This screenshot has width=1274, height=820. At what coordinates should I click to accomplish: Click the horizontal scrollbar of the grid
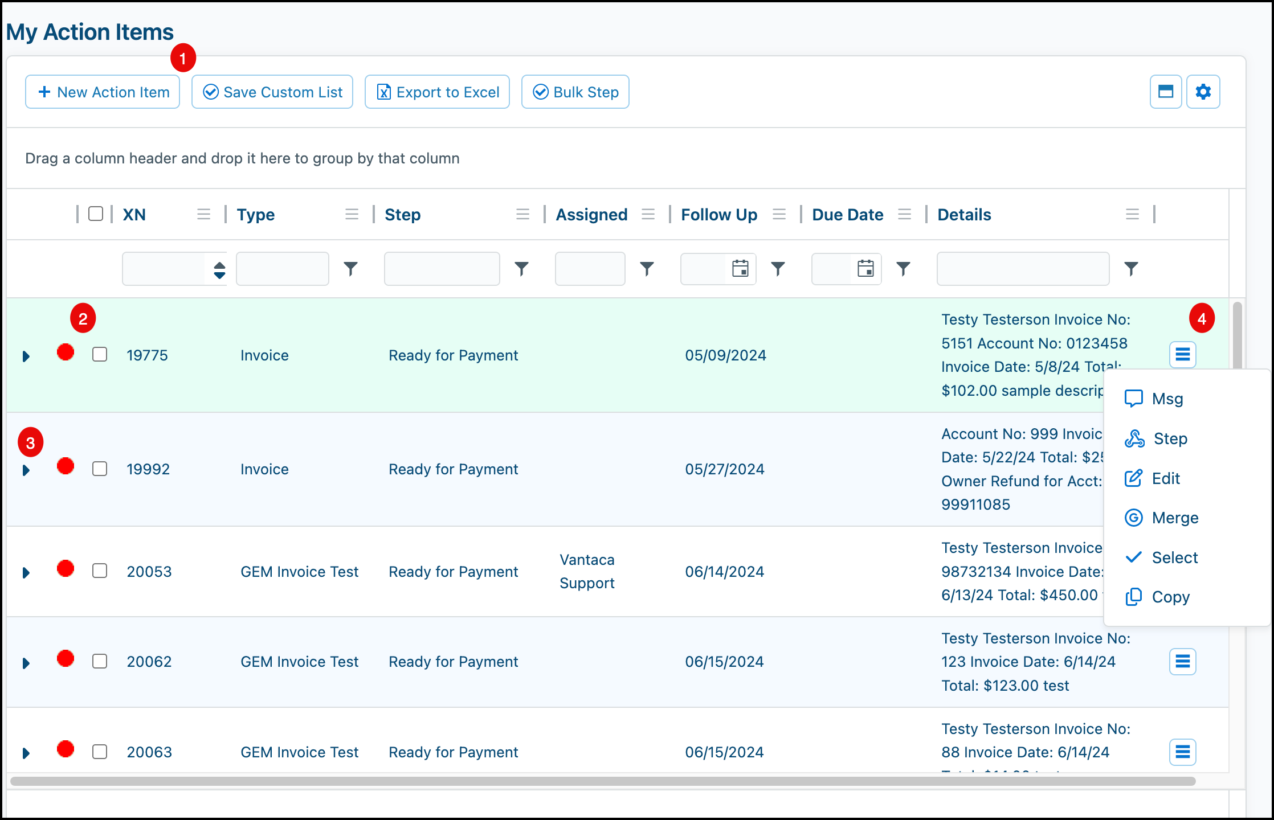coord(603,781)
